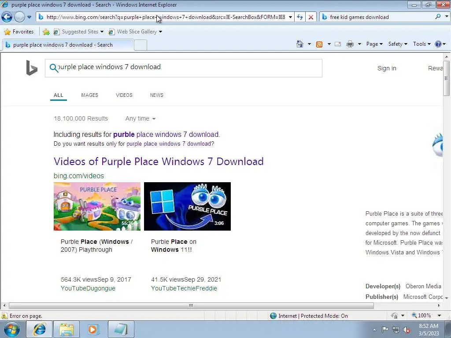Viewport: 451px width, 338px height.
Task: Click the Print icon in command bar
Action: point(350,44)
